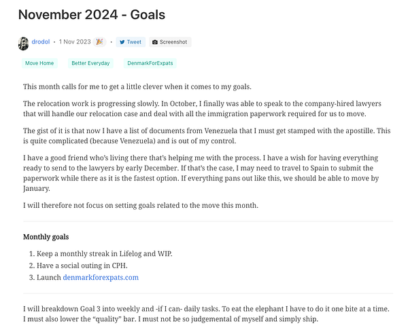Open the Move Home tag
Viewport: 408px width, 330px height.
click(x=39, y=63)
